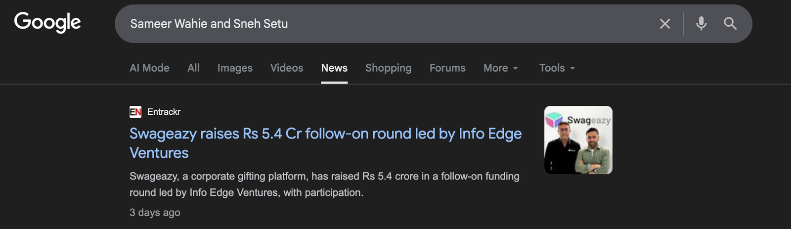Viewport: 791px width, 229px height.
Task: Go to the Images tab
Action: (235, 68)
